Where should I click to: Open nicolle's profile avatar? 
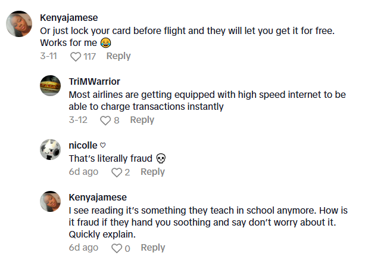coord(50,150)
